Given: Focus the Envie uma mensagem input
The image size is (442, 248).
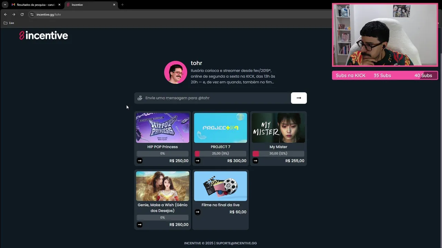Looking at the screenshot, I should click(213, 98).
